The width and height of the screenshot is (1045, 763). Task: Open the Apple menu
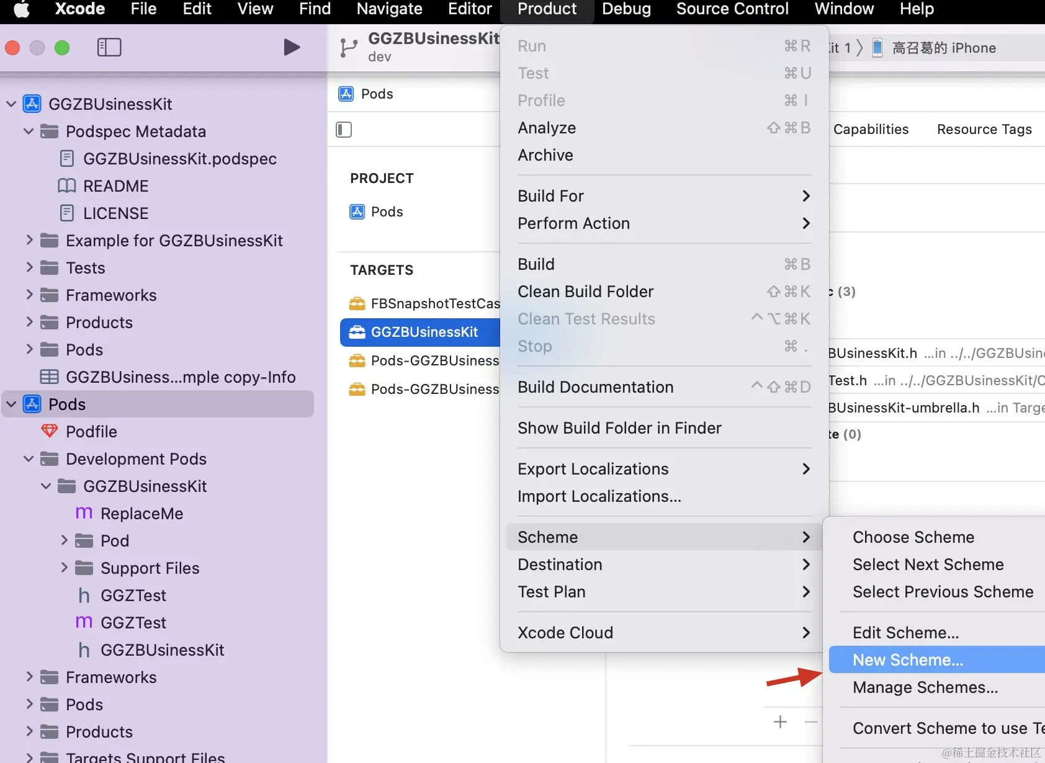coord(22,9)
